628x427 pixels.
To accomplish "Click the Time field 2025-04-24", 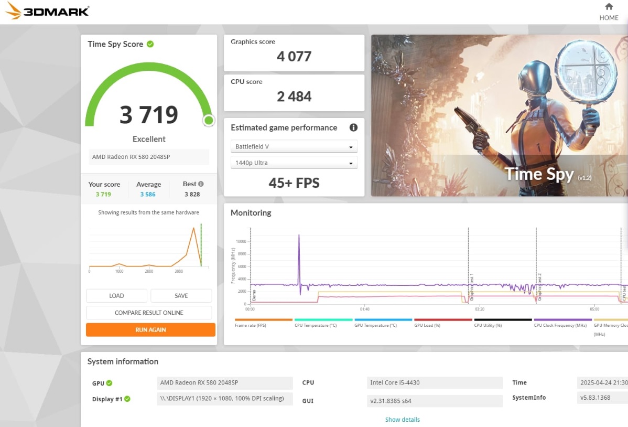I will coord(602,383).
